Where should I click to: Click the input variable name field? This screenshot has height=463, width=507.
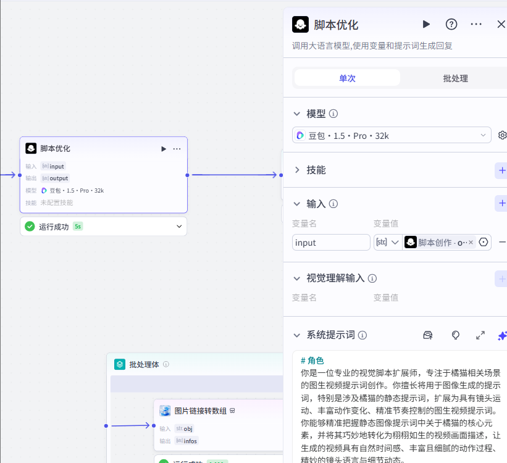(x=331, y=243)
